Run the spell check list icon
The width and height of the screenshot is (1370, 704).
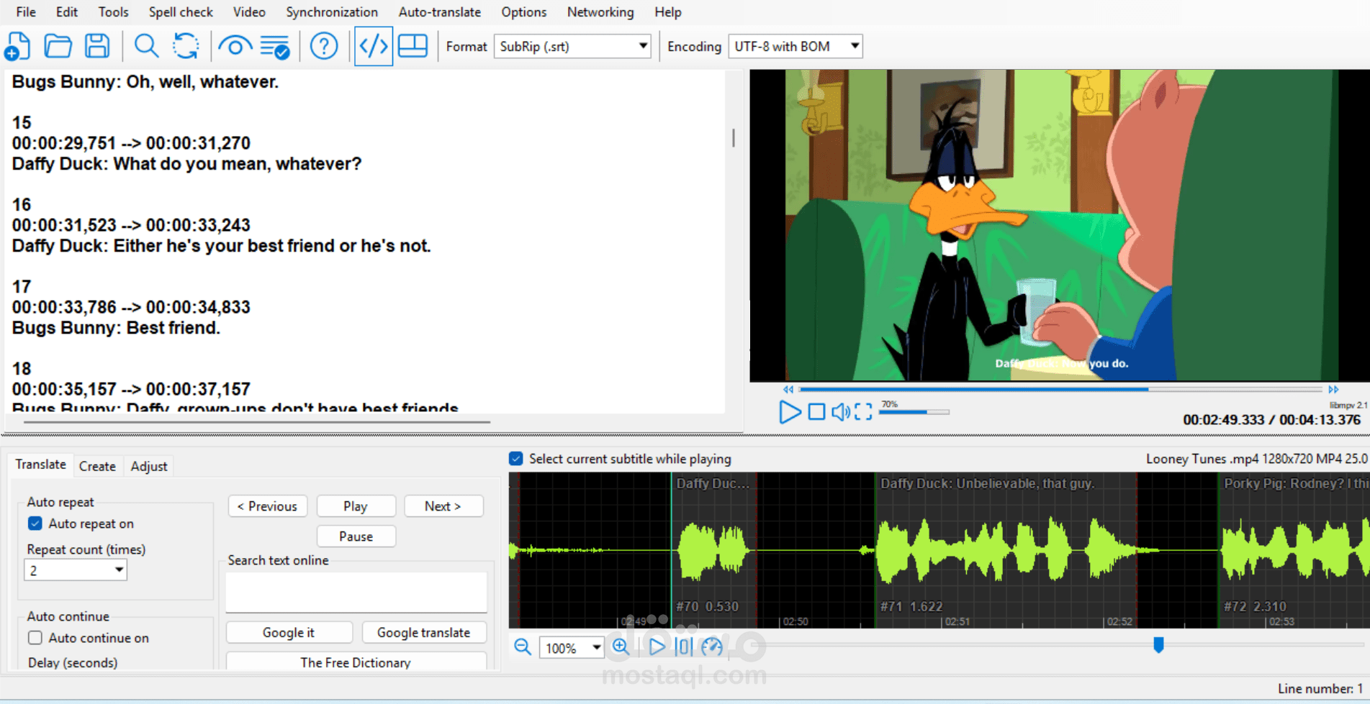point(275,47)
